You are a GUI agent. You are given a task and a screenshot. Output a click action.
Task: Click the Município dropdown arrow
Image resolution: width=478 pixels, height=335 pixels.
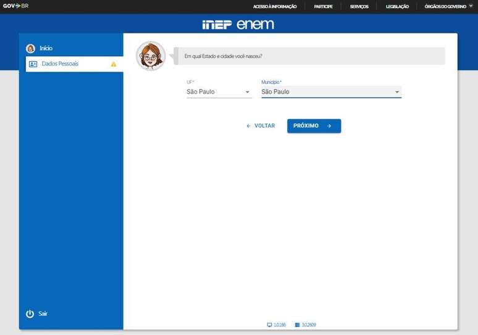pos(397,92)
